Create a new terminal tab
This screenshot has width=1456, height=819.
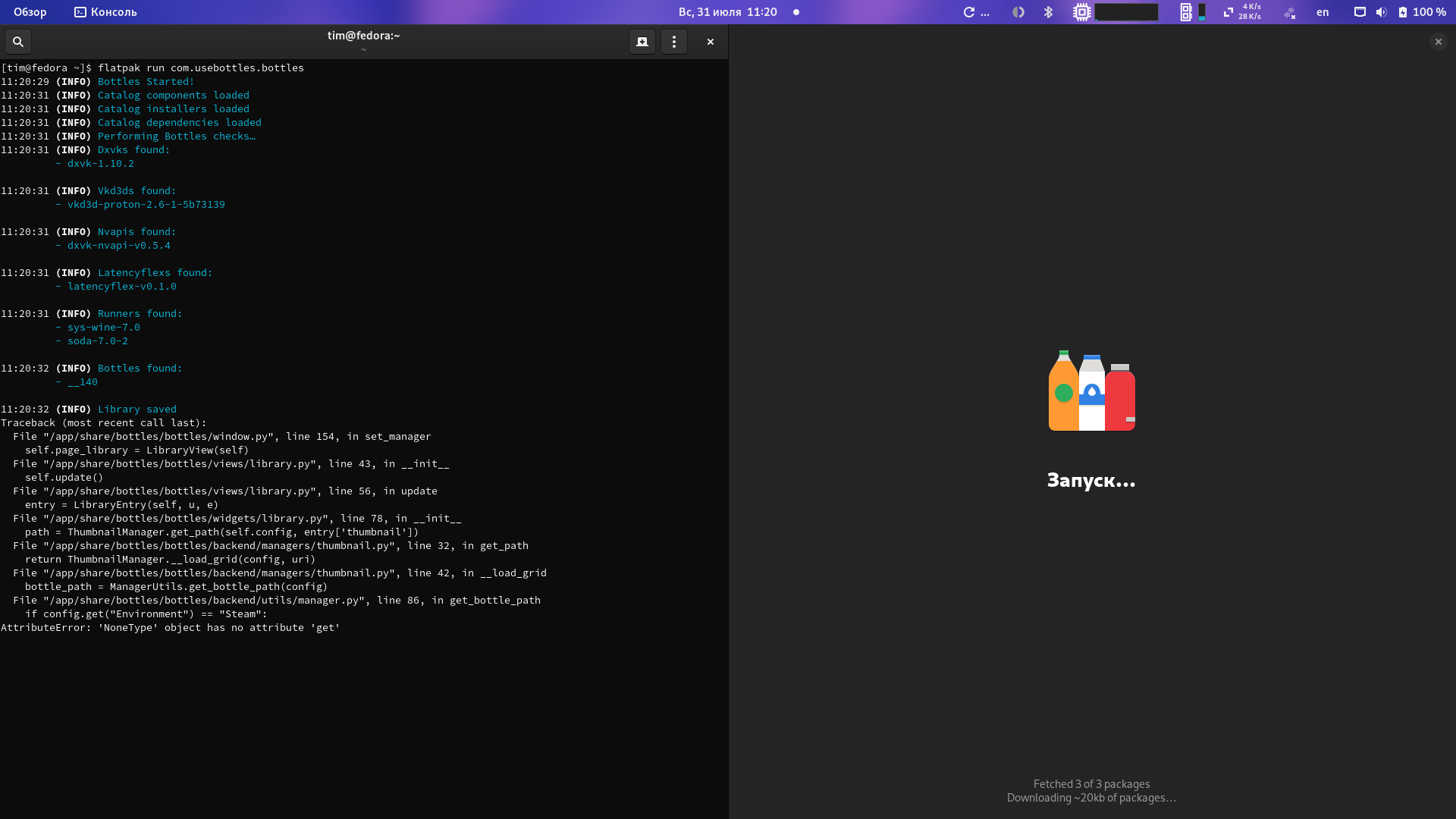click(642, 42)
